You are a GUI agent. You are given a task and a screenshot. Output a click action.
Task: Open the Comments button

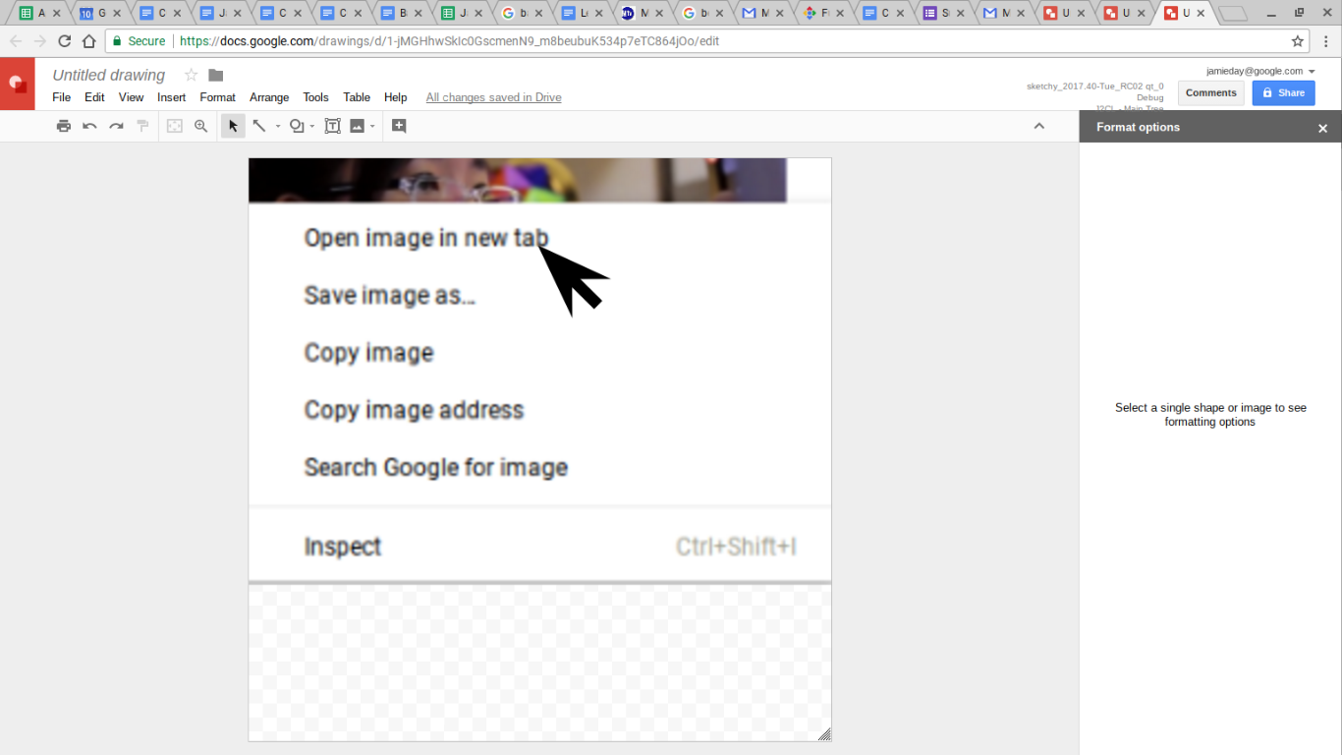(1210, 92)
